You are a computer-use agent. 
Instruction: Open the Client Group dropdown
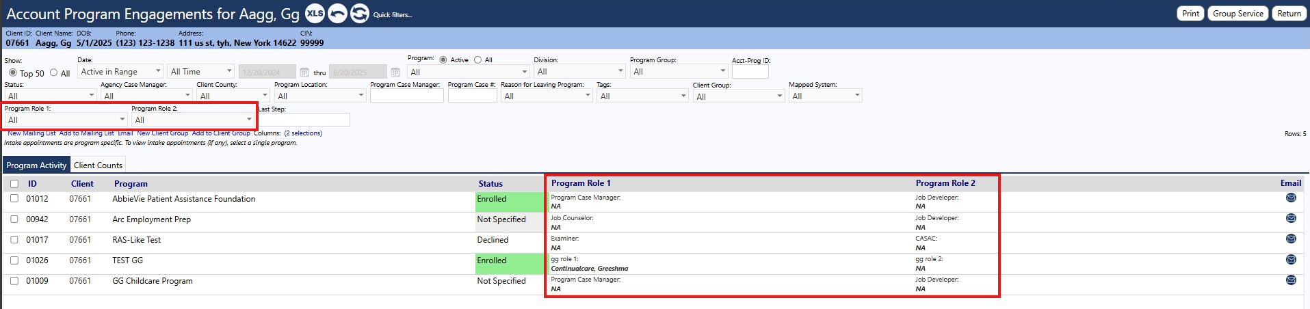739,96
